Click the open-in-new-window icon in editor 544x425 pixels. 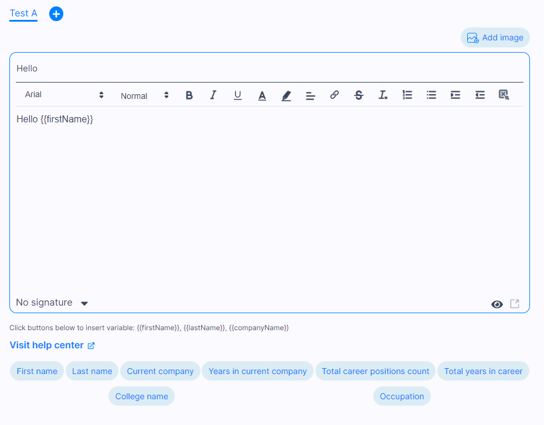[515, 304]
